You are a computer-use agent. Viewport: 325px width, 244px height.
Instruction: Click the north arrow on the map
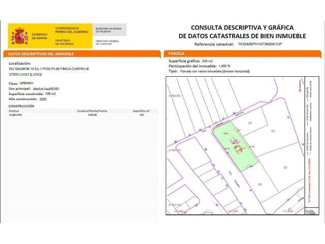300,86
